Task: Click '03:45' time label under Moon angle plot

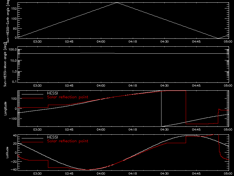Action: (69, 85)
